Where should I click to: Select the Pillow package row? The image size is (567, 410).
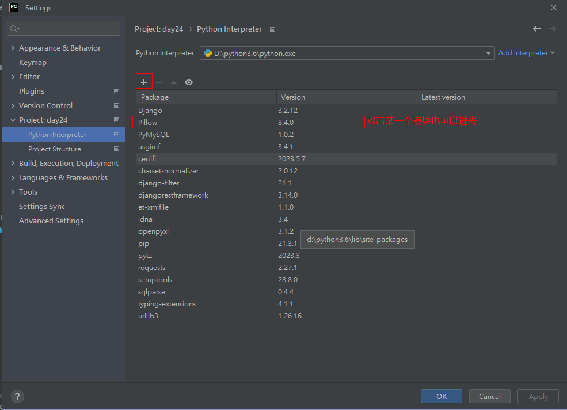[x=347, y=122]
